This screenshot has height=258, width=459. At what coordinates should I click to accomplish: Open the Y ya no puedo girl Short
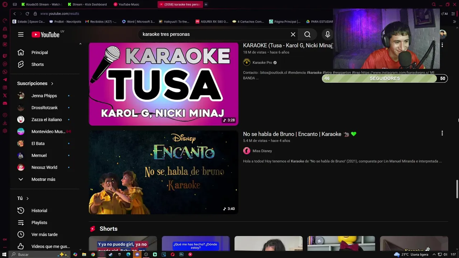123,243
